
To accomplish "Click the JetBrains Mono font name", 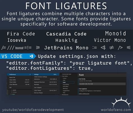I will click(66, 48).
